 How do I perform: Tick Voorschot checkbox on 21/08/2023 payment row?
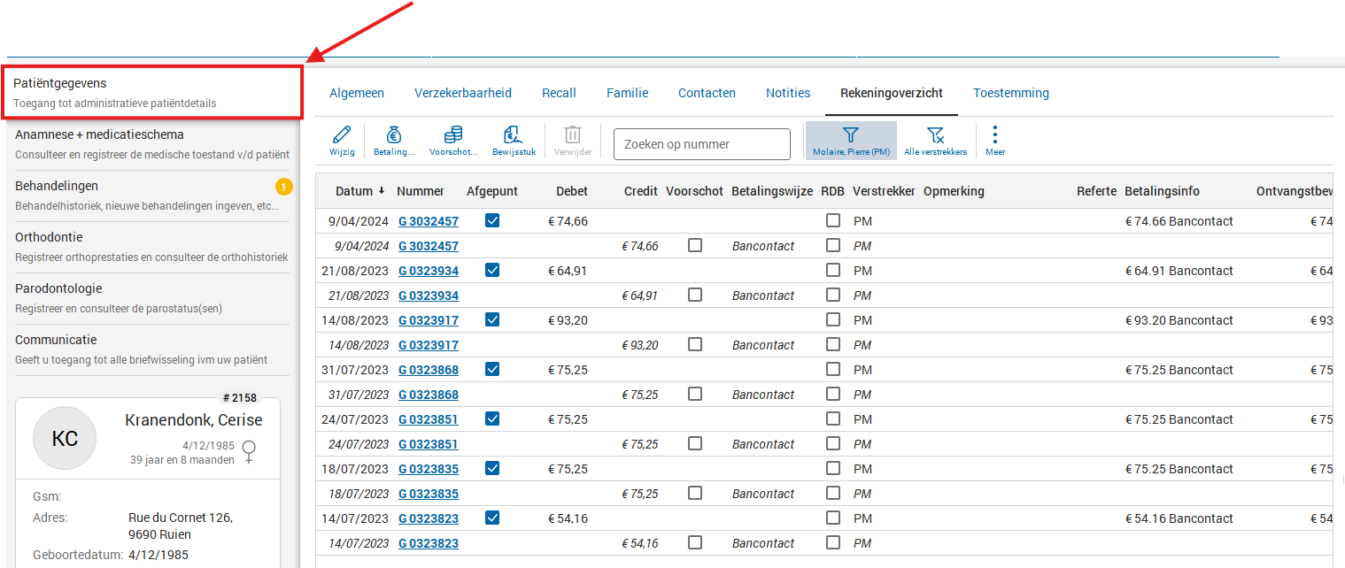(695, 296)
